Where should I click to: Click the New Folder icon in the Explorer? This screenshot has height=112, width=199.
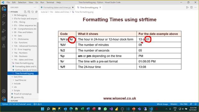(x=29, y=12)
